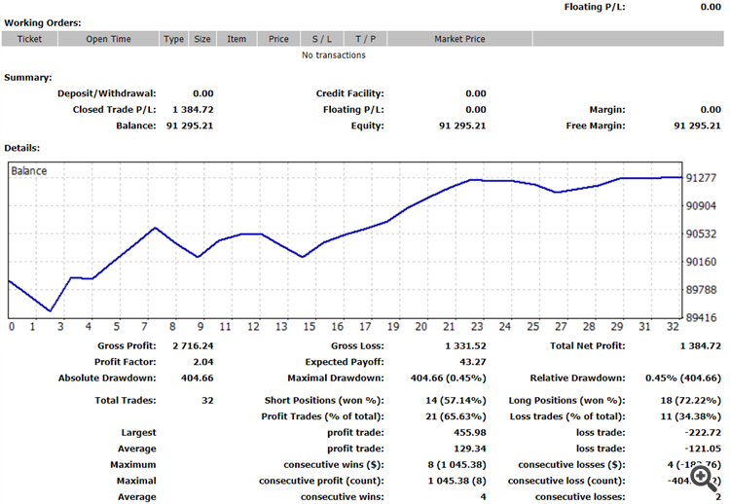Click the Size column header
Viewport: 730px width, 504px height.
pyautogui.click(x=202, y=39)
